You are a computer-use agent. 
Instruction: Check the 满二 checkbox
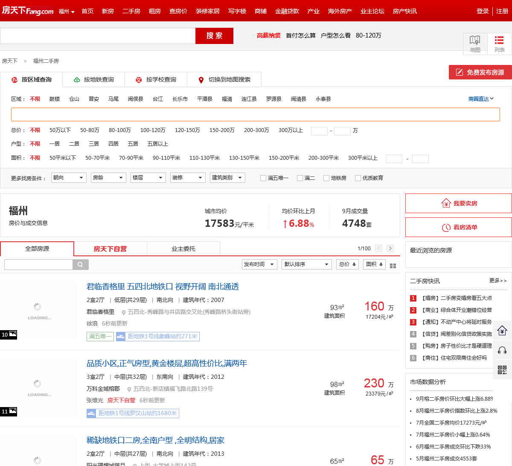tap(300, 178)
